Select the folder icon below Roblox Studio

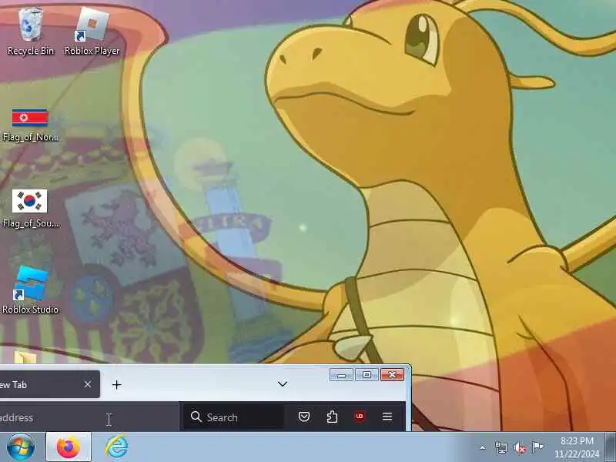point(25,357)
